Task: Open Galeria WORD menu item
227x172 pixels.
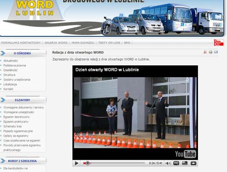Action: pyautogui.click(x=56, y=43)
